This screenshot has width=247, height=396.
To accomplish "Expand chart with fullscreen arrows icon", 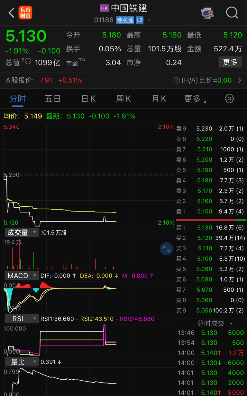I will pos(166,249).
